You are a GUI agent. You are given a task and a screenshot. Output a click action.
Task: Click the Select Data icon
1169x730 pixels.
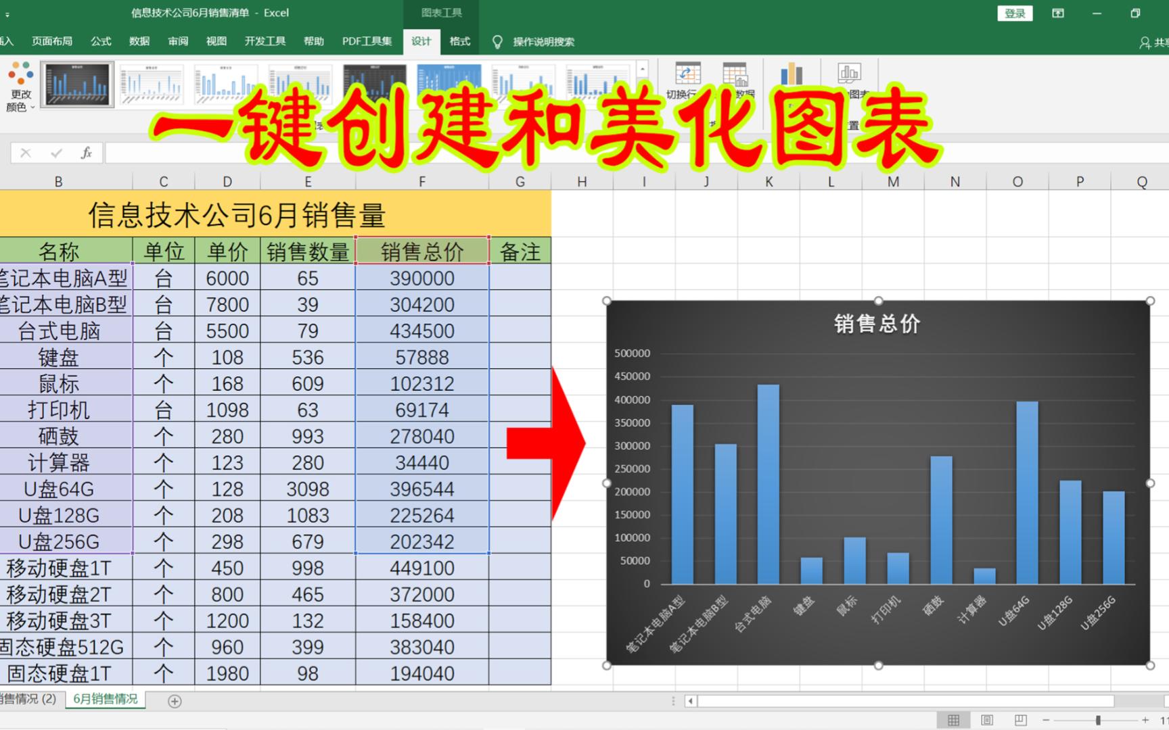tap(735, 73)
